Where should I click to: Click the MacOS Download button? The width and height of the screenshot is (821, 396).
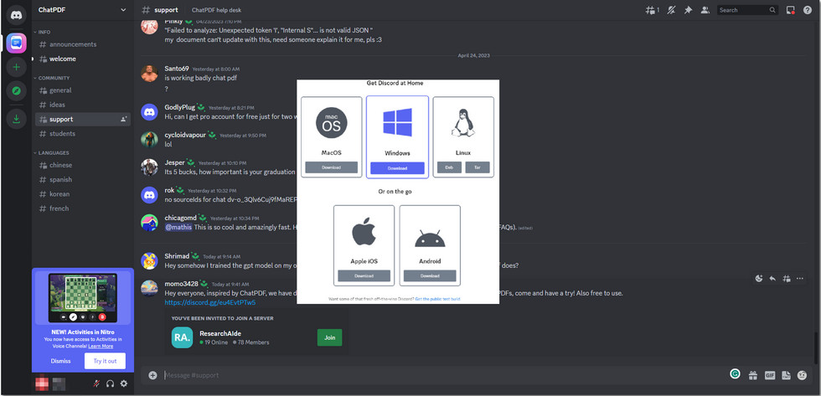[332, 167]
